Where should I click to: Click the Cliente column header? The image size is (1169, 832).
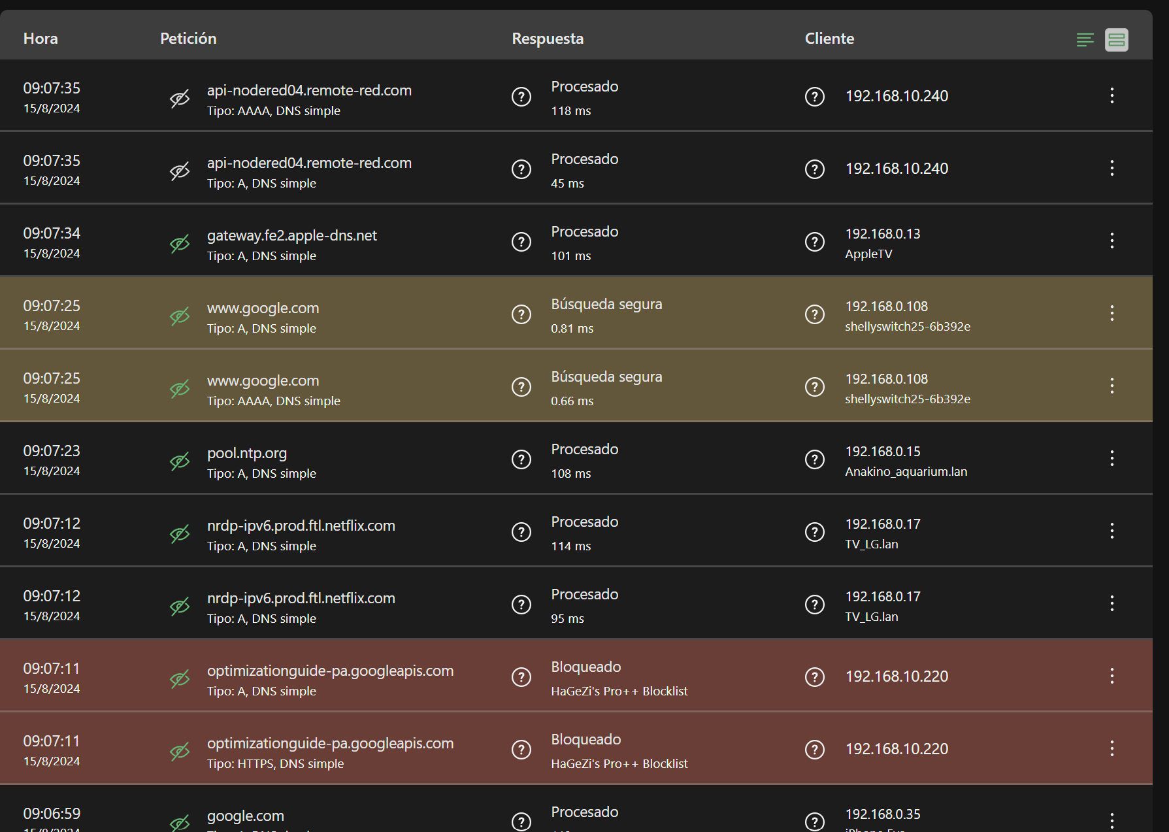pos(829,39)
